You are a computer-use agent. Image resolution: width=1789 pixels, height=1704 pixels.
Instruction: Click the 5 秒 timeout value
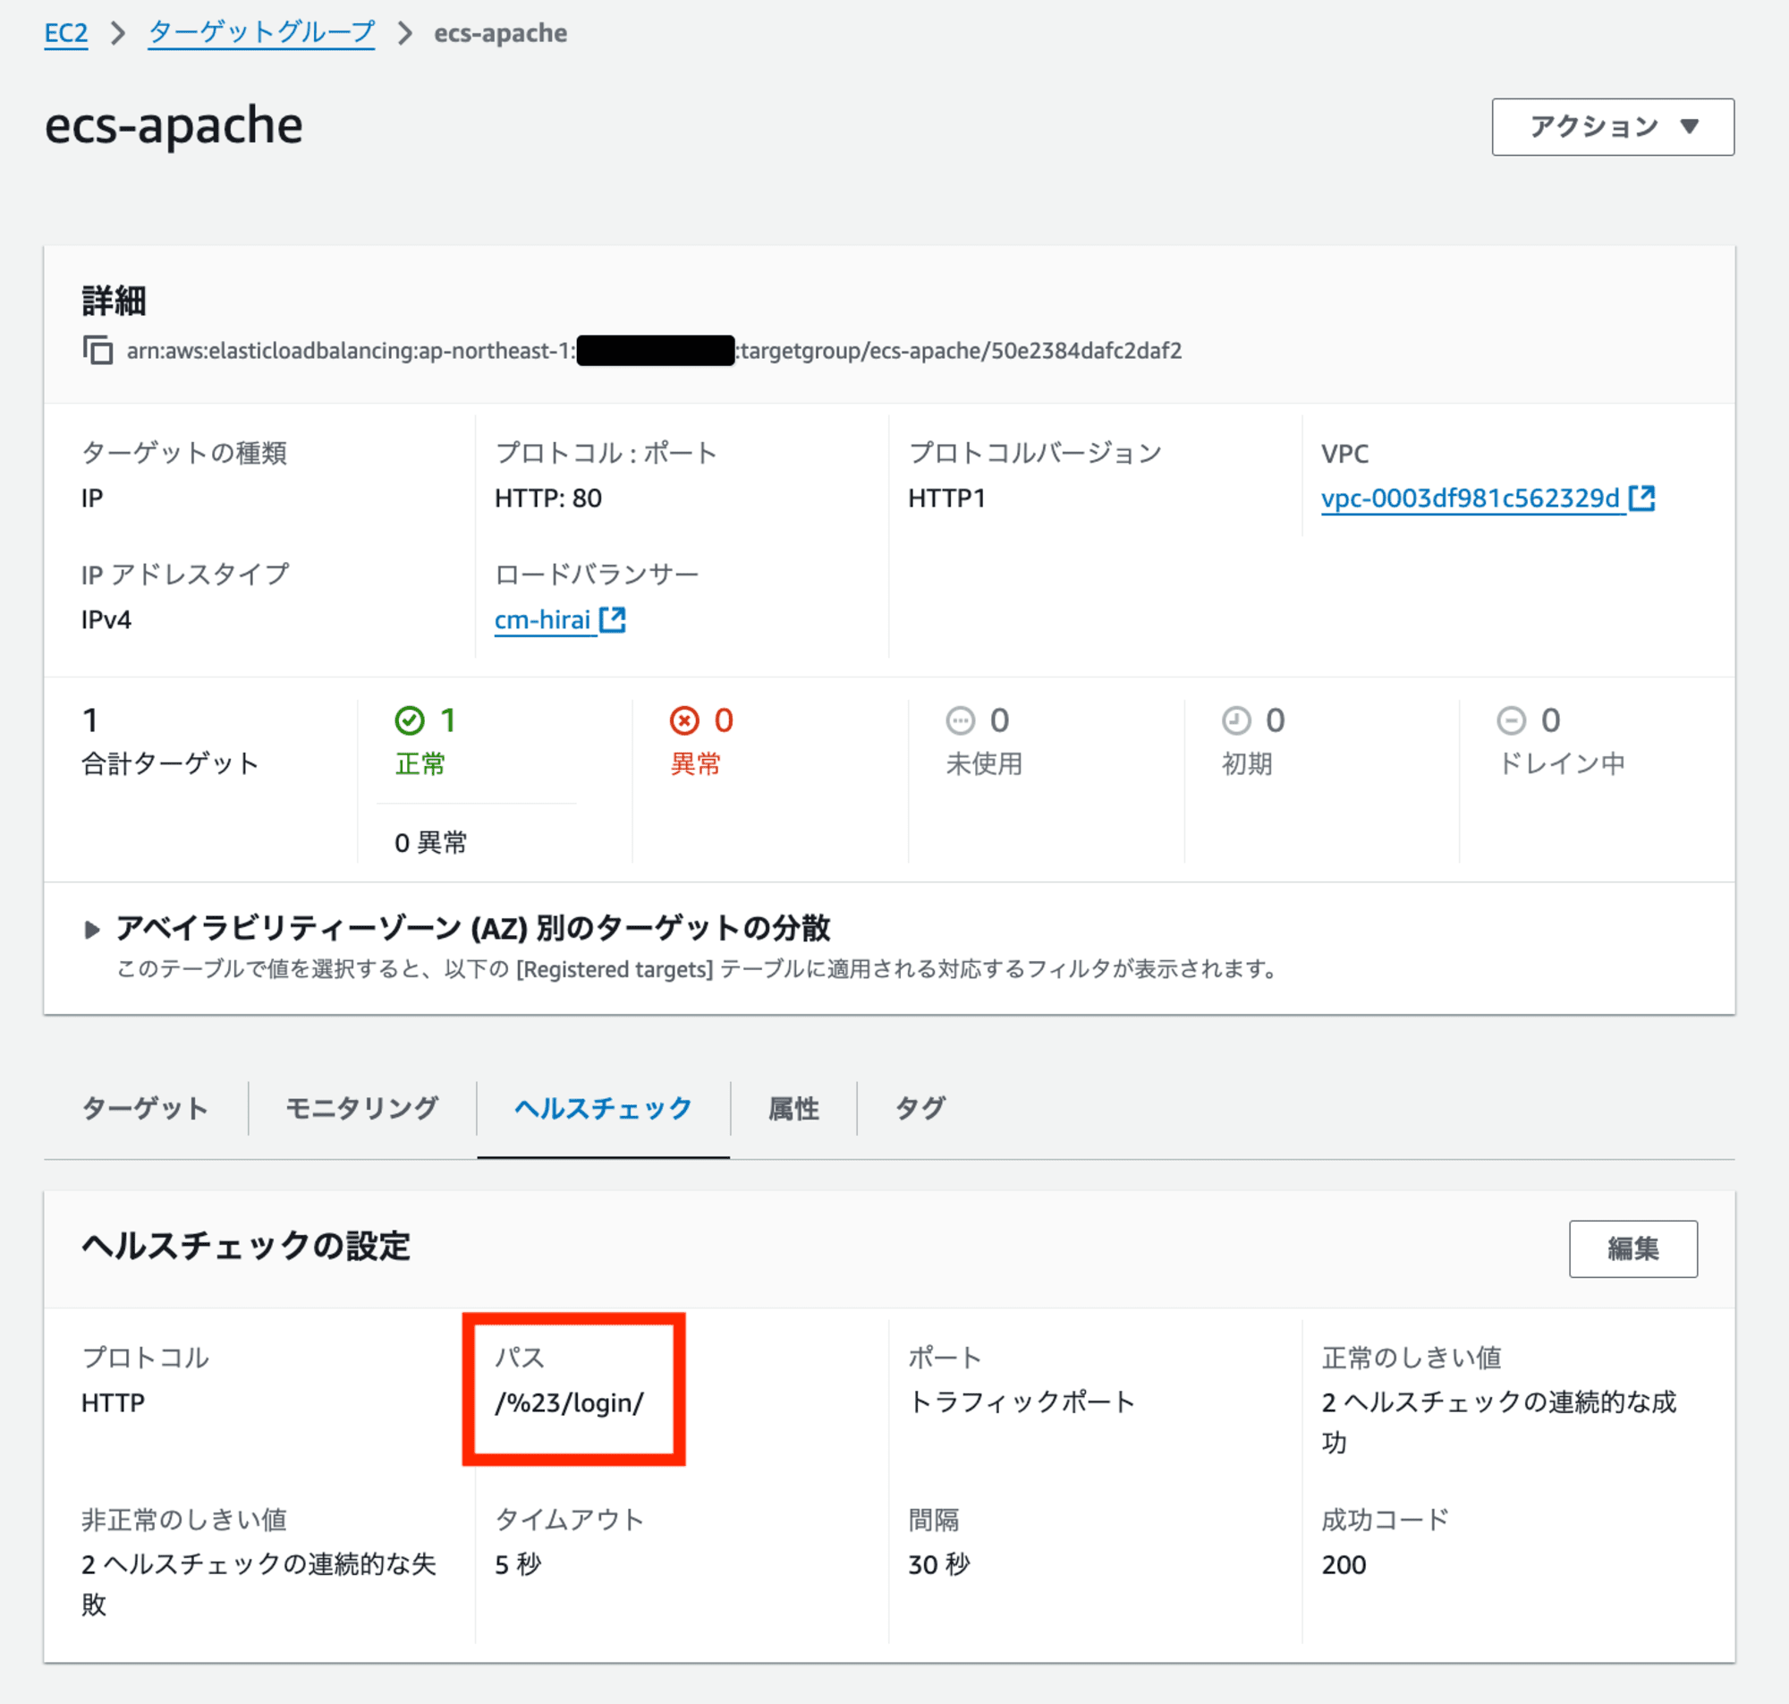tap(518, 1564)
